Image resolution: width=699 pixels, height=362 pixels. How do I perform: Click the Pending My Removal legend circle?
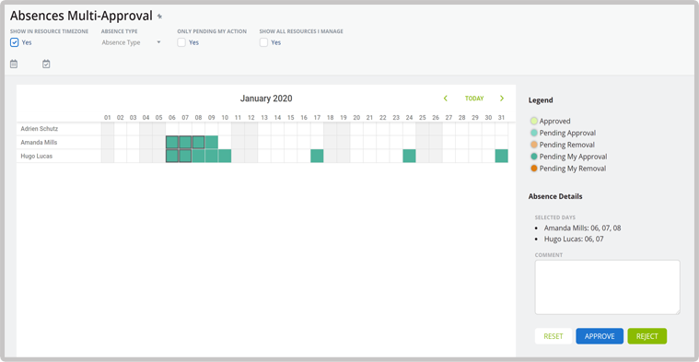[534, 169]
